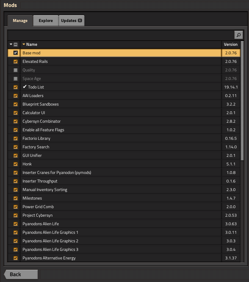Viewport: 249px width, 282px height.
Task: Select the Quality mod name
Action: (29, 70)
